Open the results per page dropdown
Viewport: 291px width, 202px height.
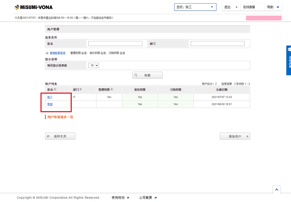pyautogui.click(x=93, y=65)
